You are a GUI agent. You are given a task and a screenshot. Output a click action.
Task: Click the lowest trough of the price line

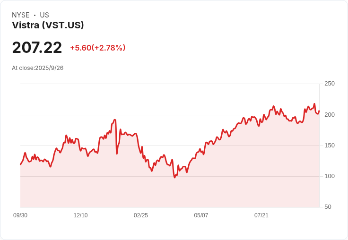(174, 177)
